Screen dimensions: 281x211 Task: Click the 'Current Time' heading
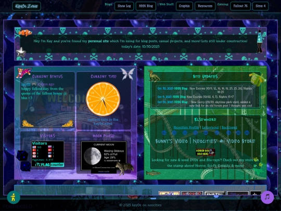[x=104, y=77]
